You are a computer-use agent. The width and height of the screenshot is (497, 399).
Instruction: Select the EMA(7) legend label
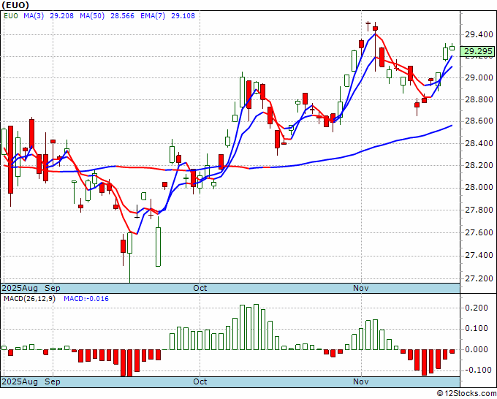[153, 16]
